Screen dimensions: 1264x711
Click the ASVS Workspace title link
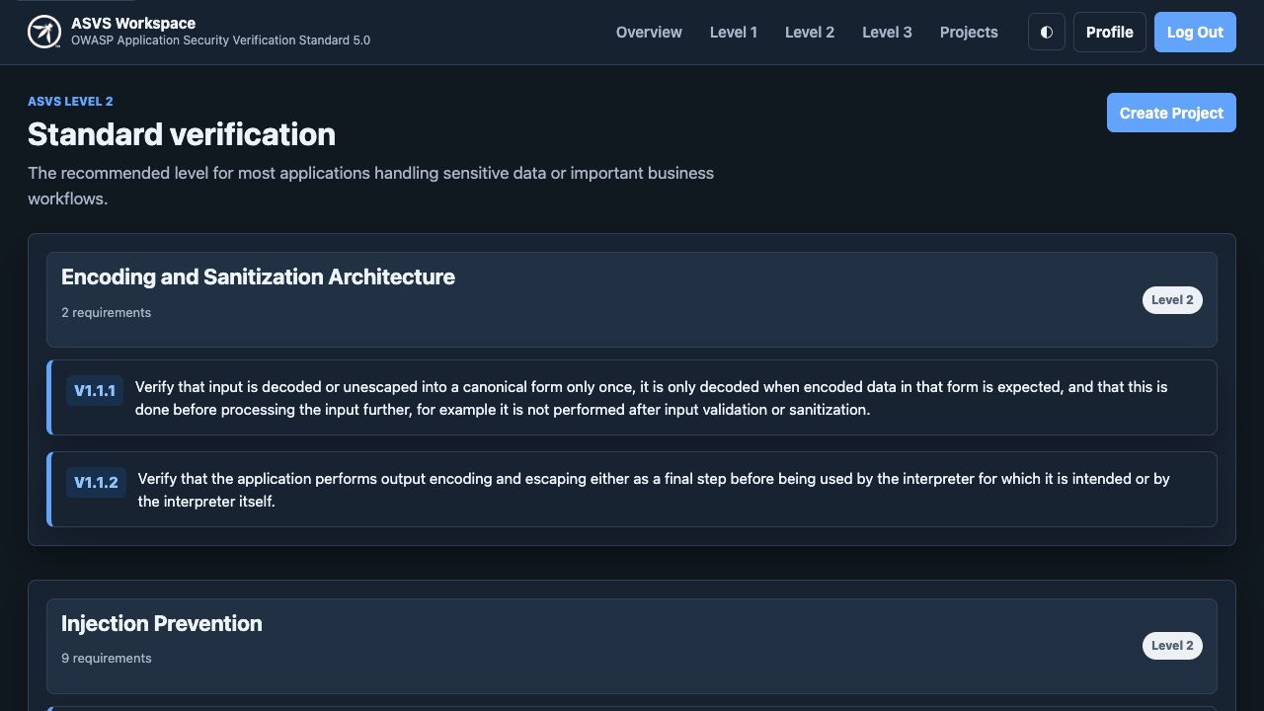(x=133, y=23)
